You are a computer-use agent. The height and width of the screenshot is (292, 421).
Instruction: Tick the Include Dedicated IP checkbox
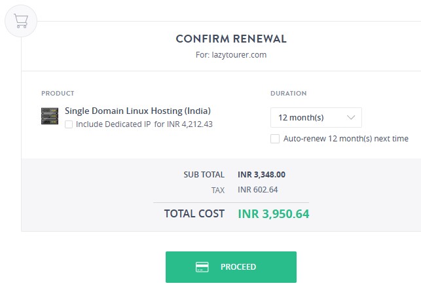pyautogui.click(x=69, y=124)
